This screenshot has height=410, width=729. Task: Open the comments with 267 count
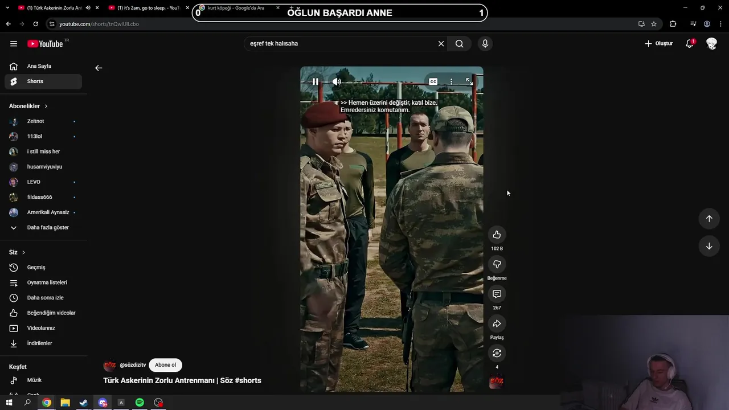coord(497,294)
